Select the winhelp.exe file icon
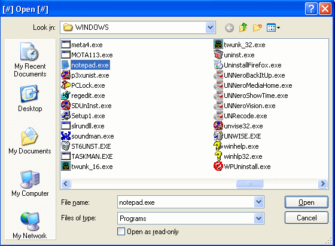Image resolution: width=335 pixels, height=246 pixels. pos(218,146)
